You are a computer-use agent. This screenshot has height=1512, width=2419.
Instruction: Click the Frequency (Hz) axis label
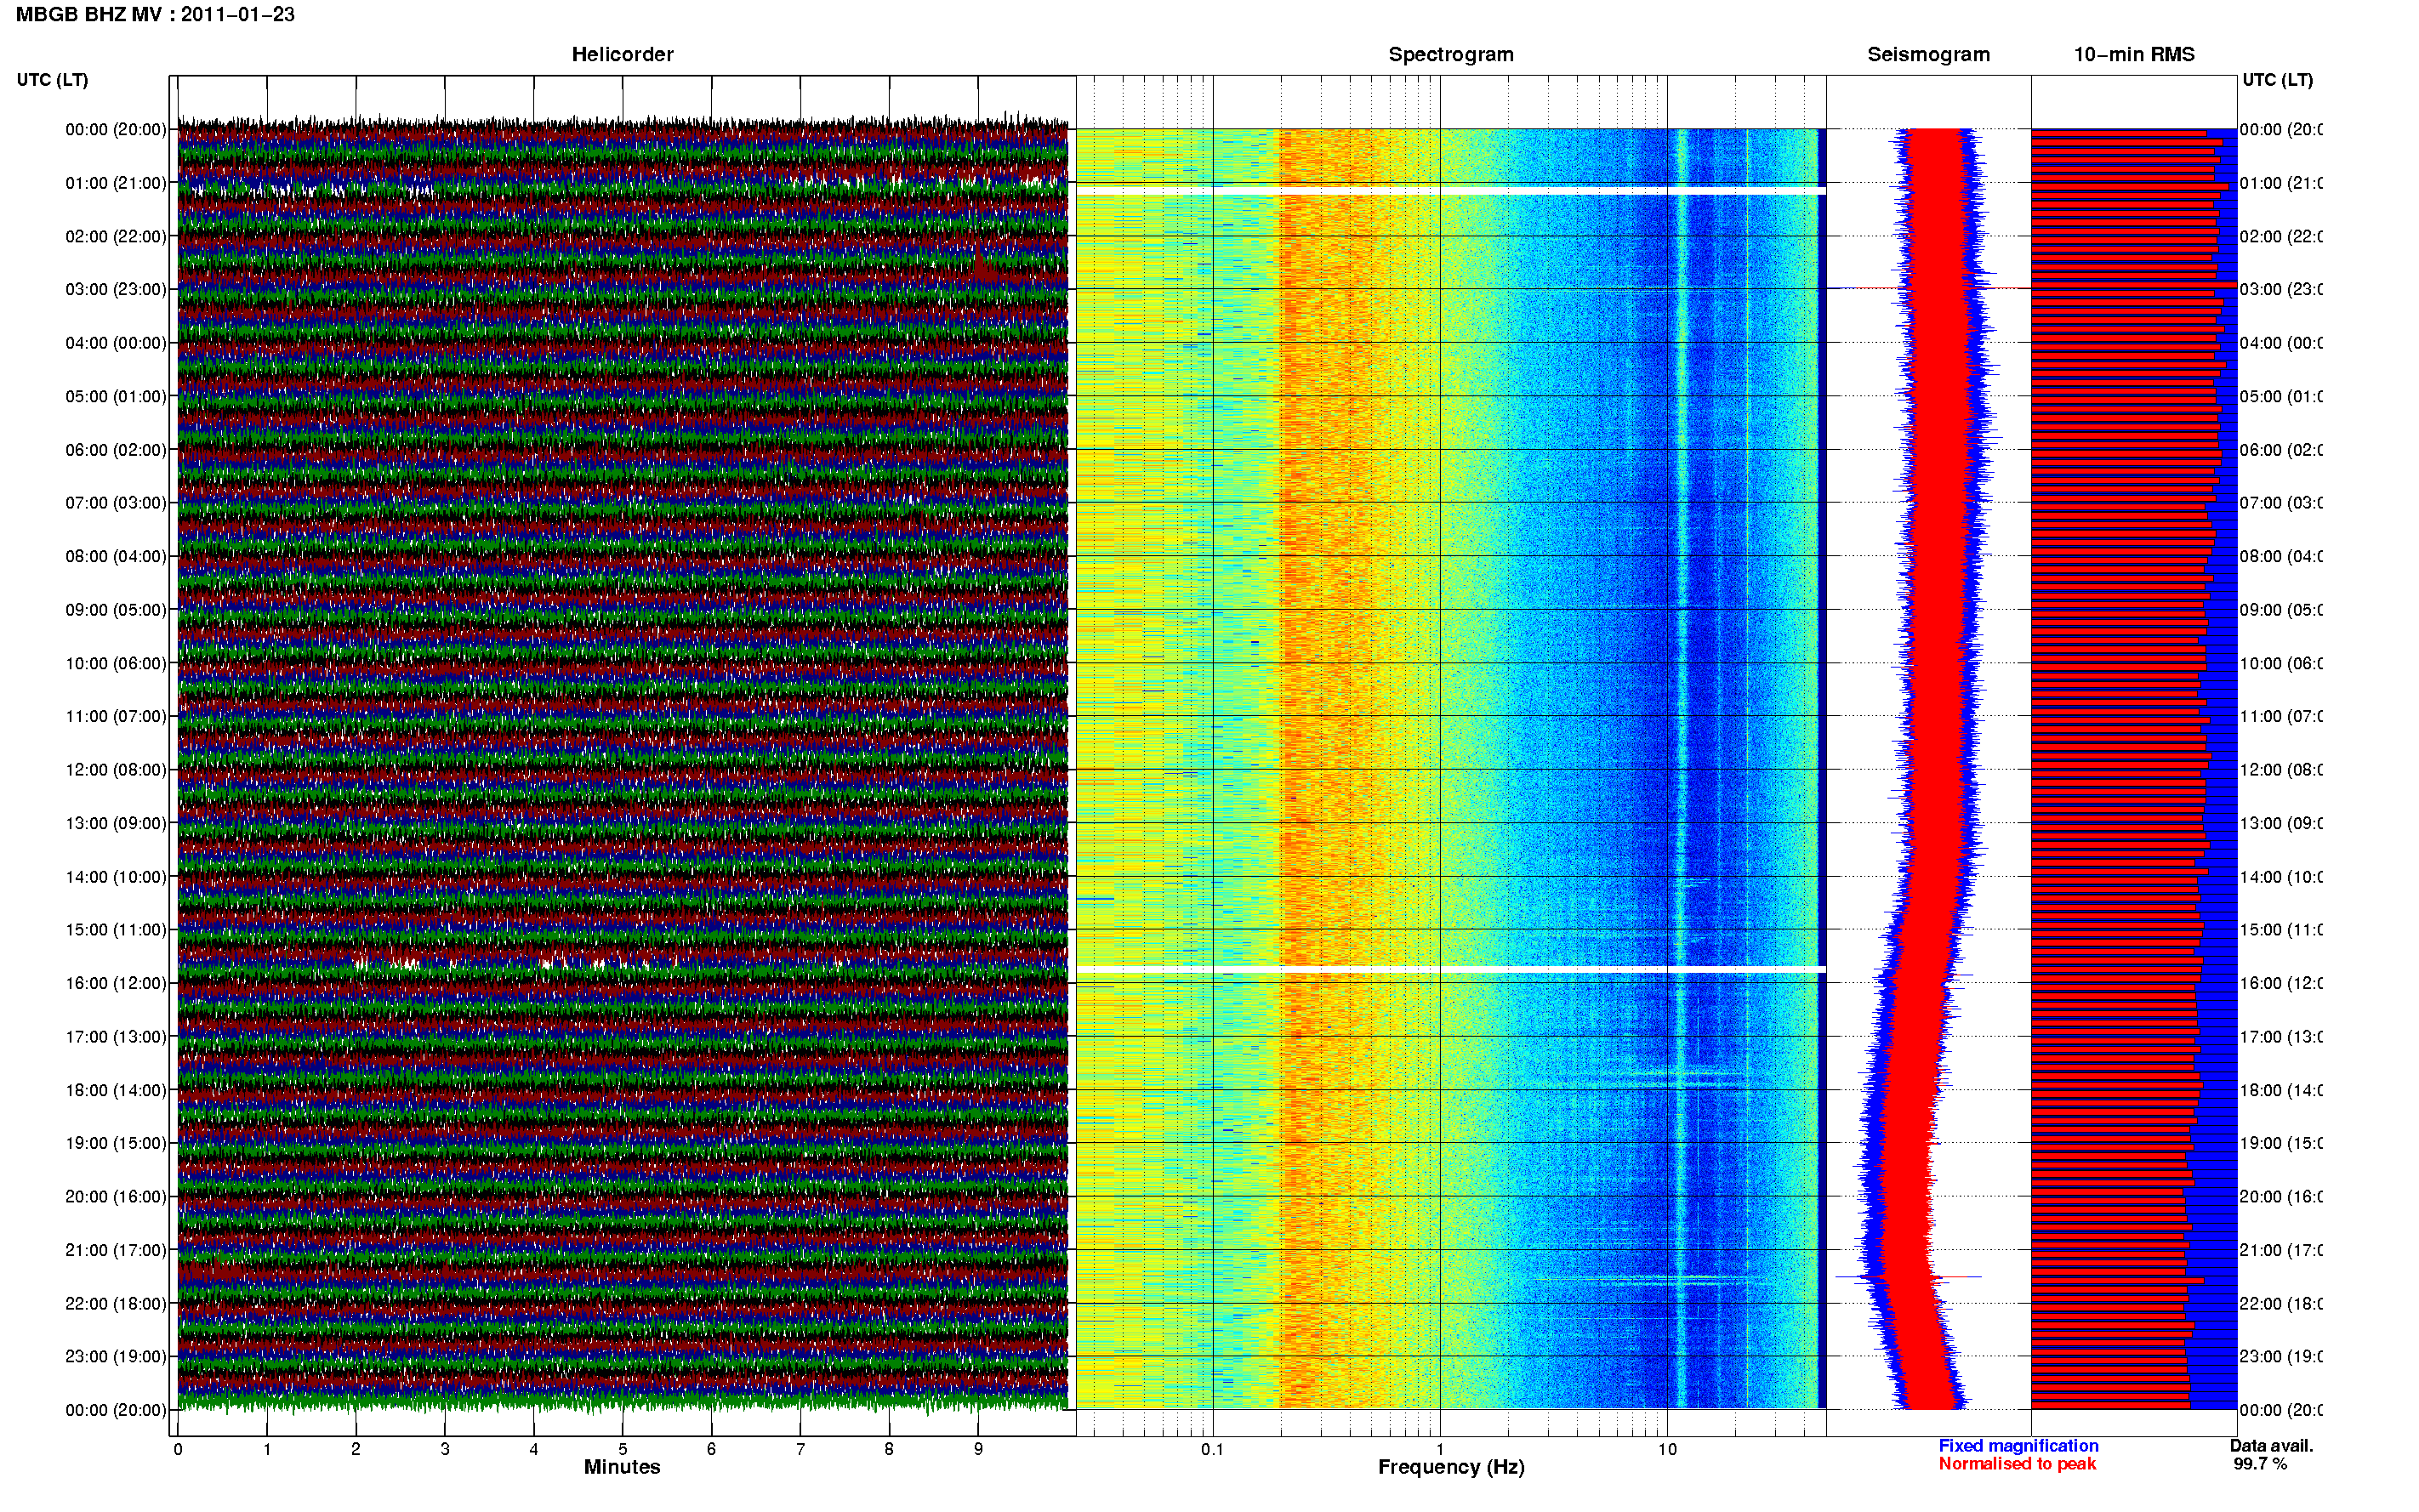(x=1451, y=1467)
